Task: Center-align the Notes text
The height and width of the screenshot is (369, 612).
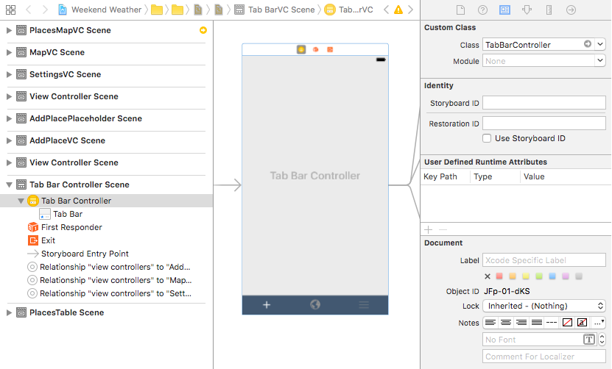Action: coord(506,323)
